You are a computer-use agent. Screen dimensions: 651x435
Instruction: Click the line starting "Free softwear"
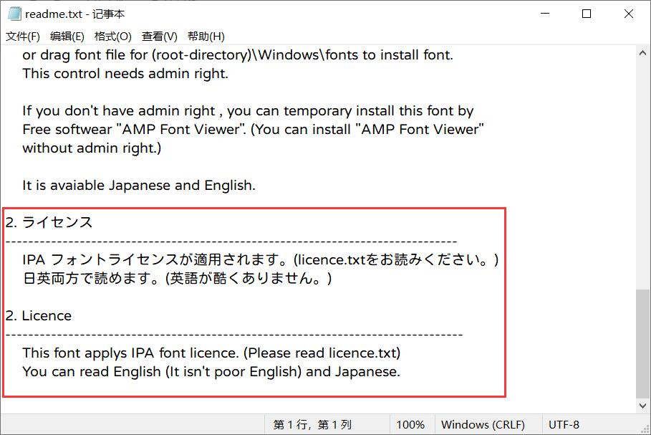(x=253, y=129)
